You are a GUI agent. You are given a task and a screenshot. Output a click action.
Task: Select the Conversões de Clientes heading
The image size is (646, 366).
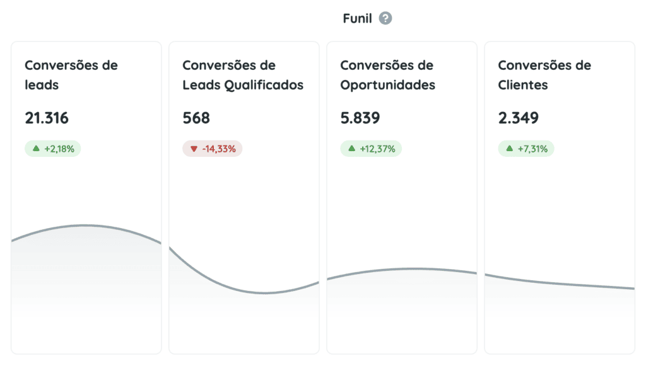(544, 75)
